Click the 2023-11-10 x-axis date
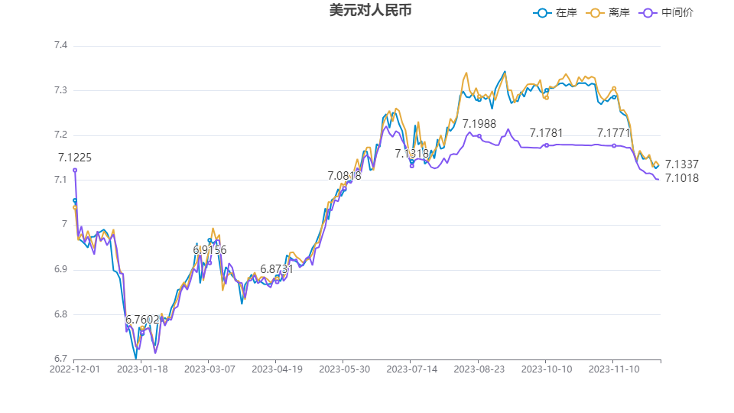Viewport: 734px width, 413px height. [x=612, y=369]
